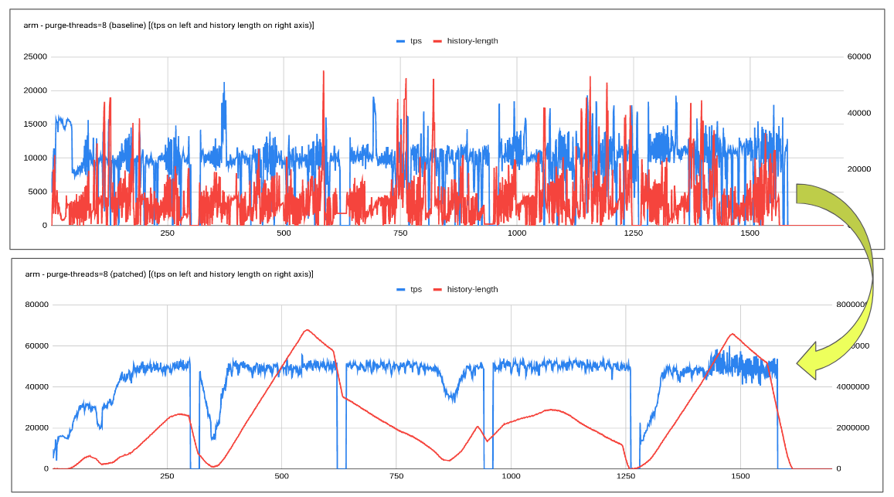Click the 60000 right axis label on baseline chart
This screenshot has width=894, height=497.
859,56
